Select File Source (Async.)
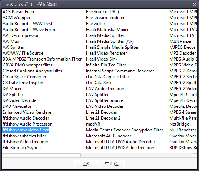199x171 pixels. [22, 148]
